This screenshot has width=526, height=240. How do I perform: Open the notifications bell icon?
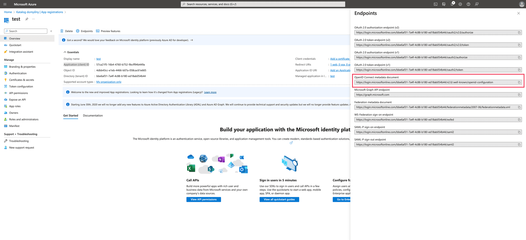452,4
